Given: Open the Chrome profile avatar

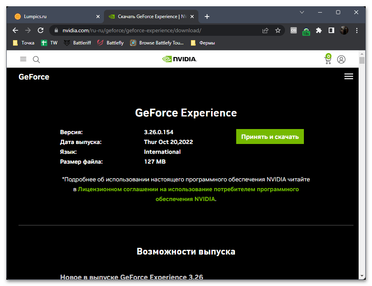Looking at the screenshot, I should tap(344, 30).
